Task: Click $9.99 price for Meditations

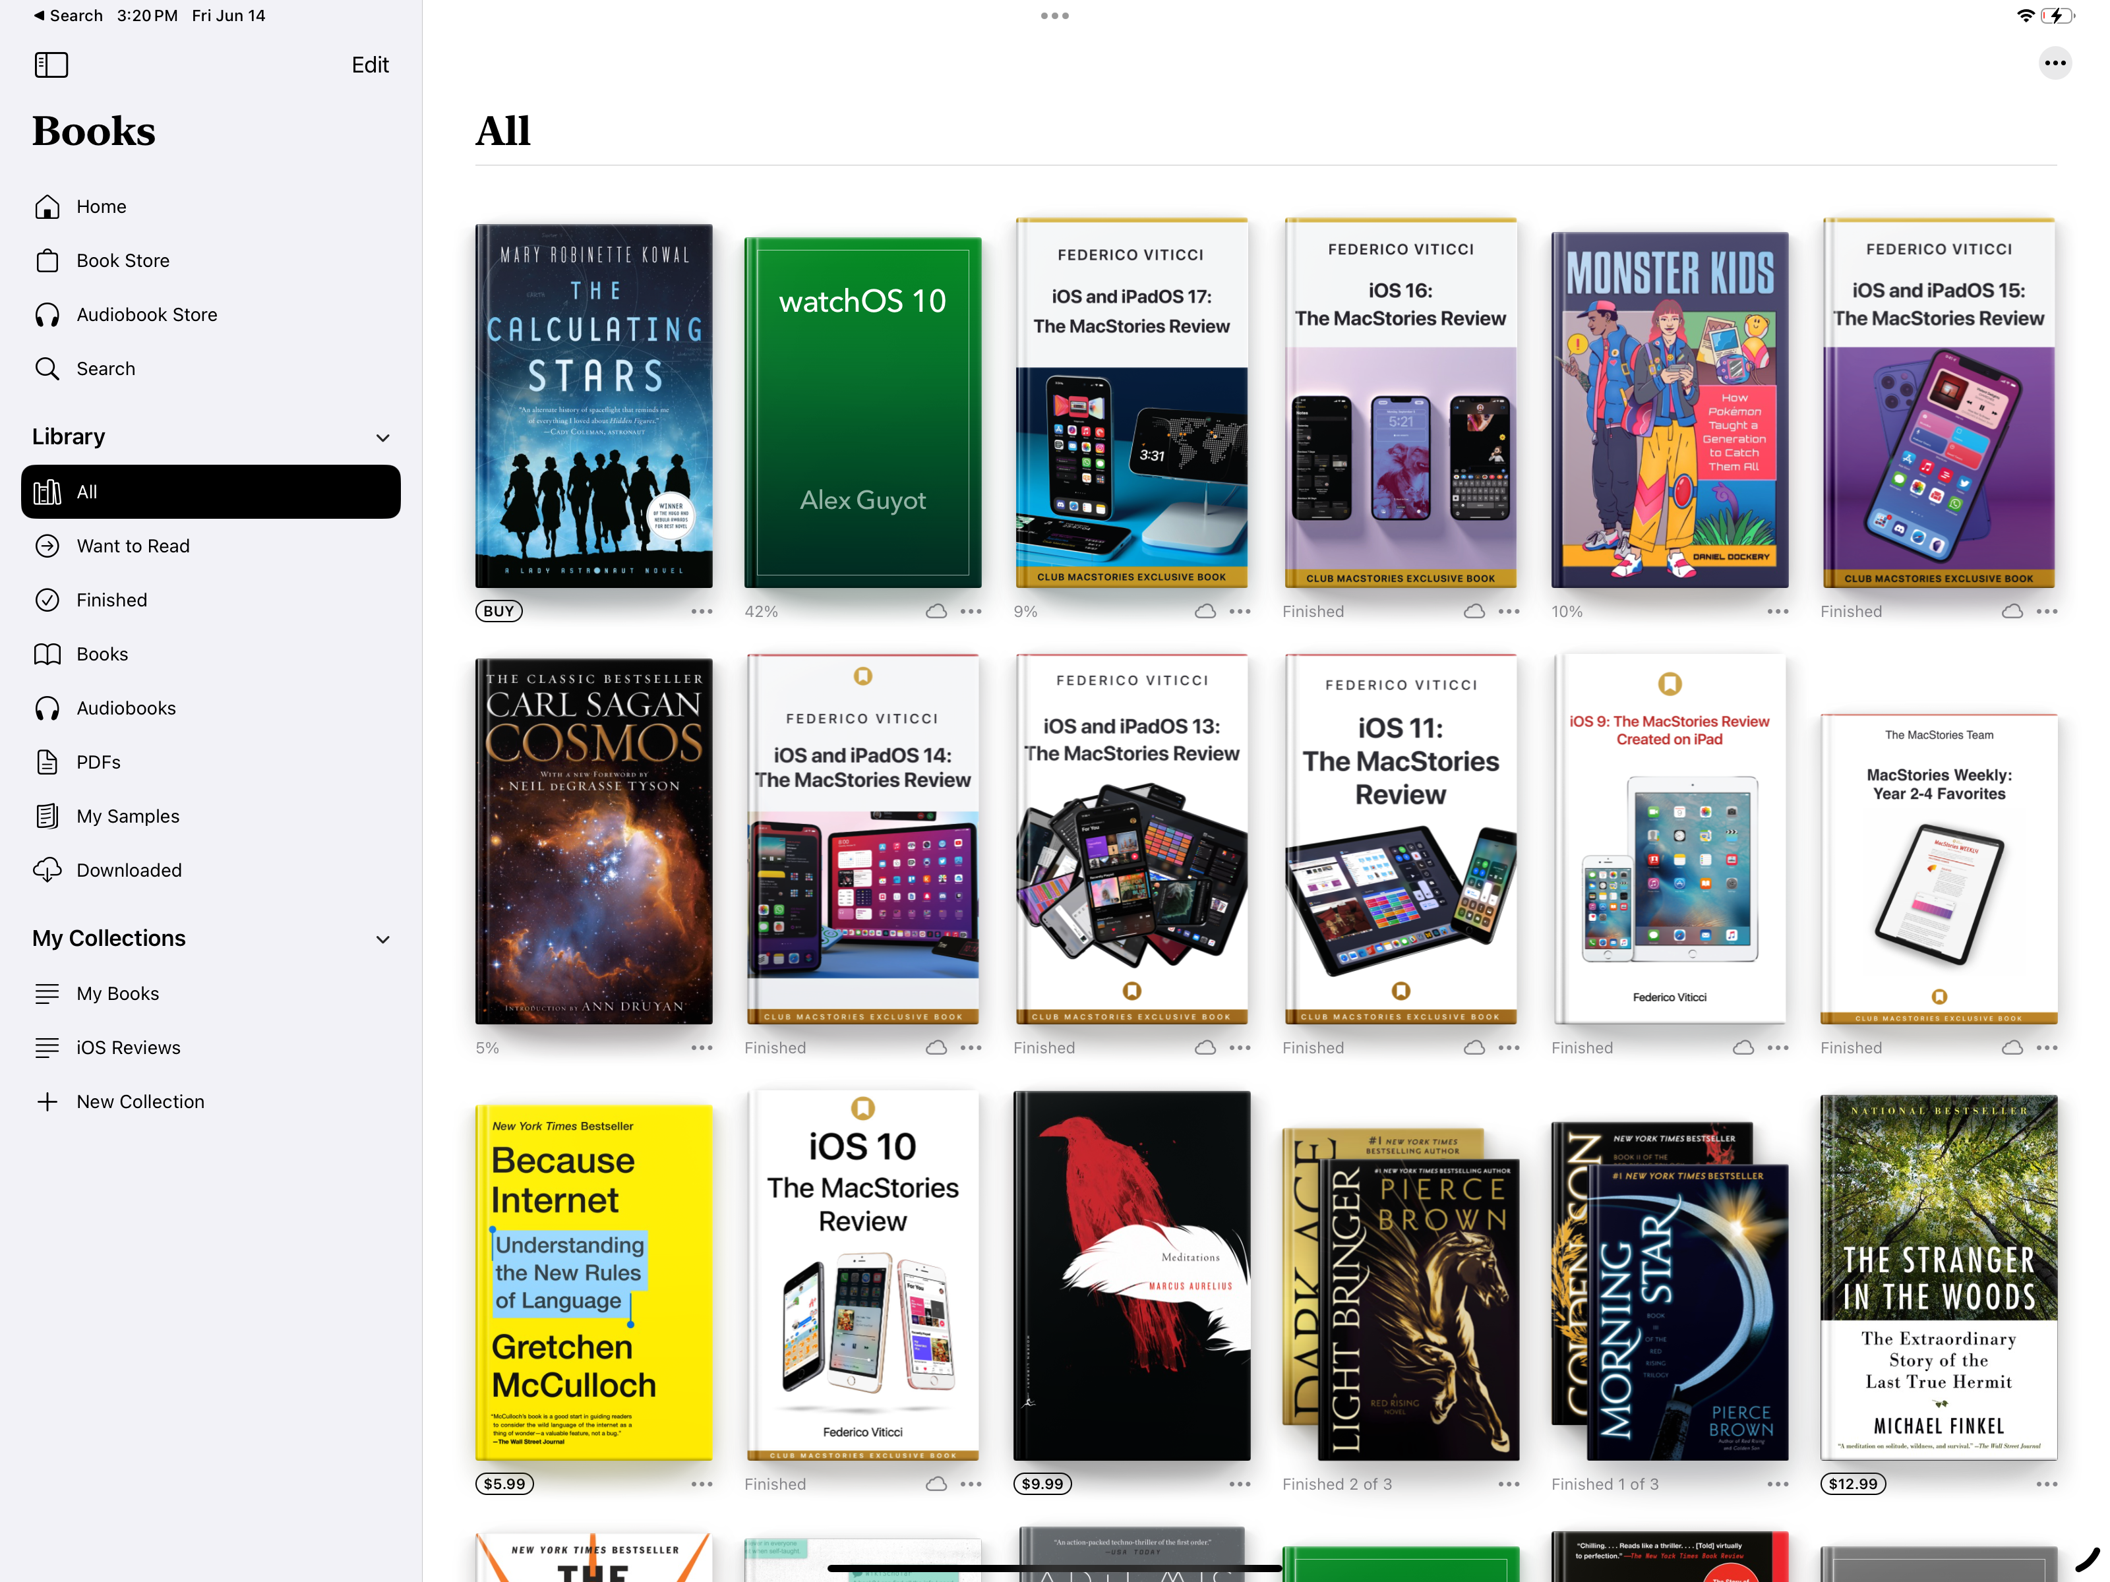Action: [1042, 1484]
